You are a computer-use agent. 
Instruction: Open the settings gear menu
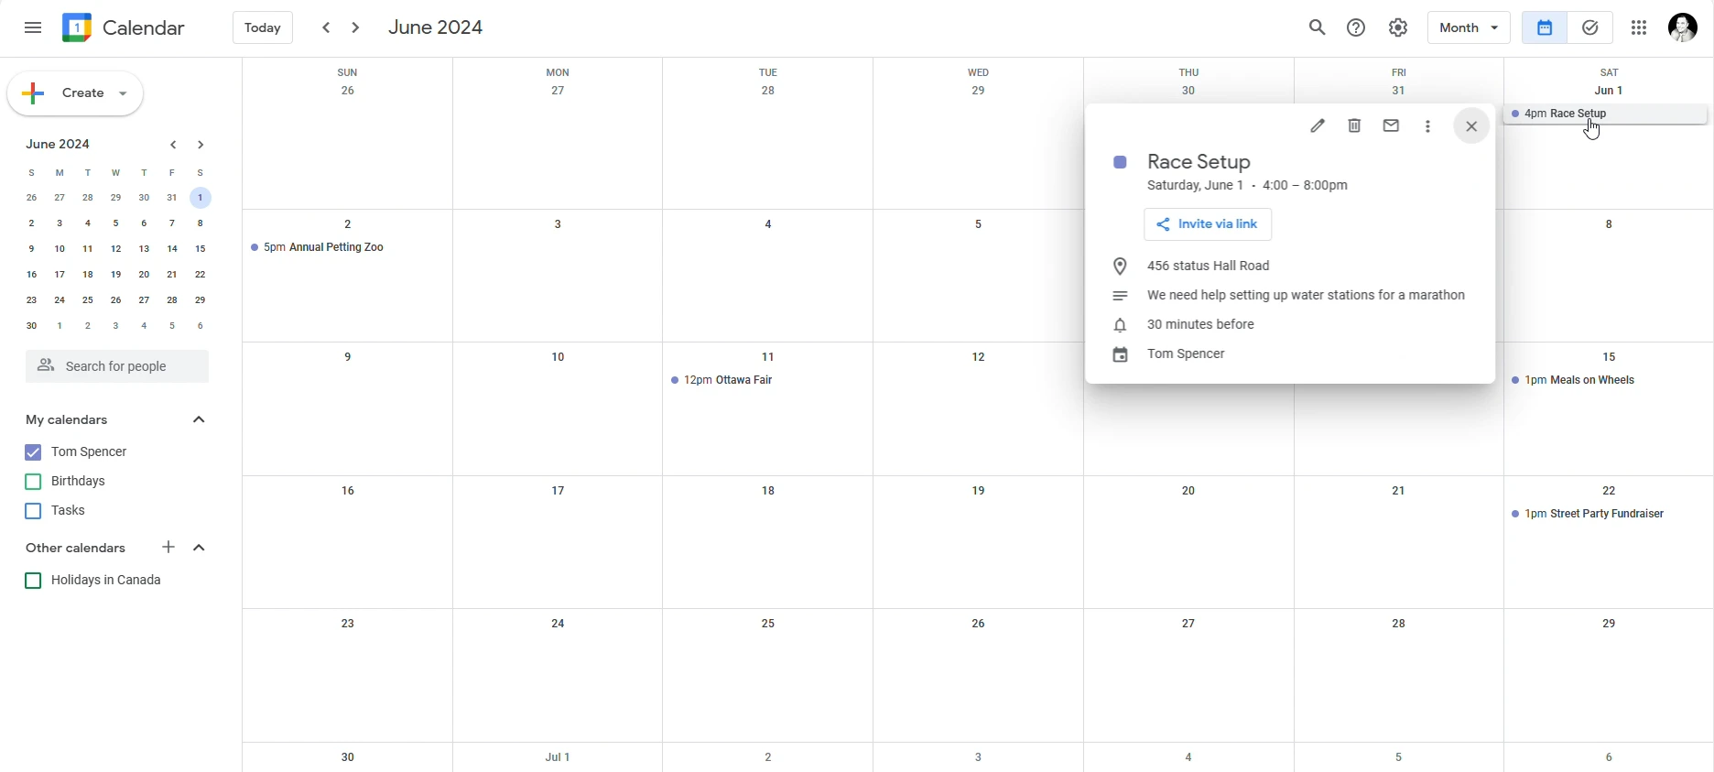click(x=1398, y=28)
